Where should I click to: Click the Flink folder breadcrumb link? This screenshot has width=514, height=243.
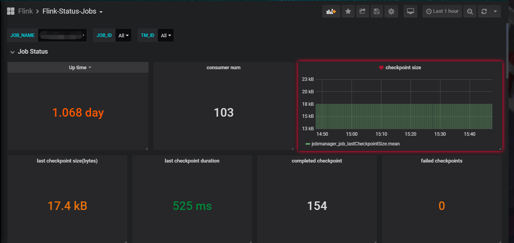pyautogui.click(x=26, y=11)
